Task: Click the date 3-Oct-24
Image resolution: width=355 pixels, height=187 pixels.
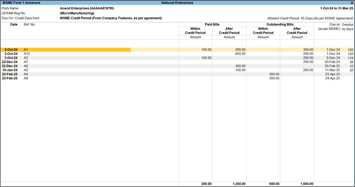Action: coord(11,58)
